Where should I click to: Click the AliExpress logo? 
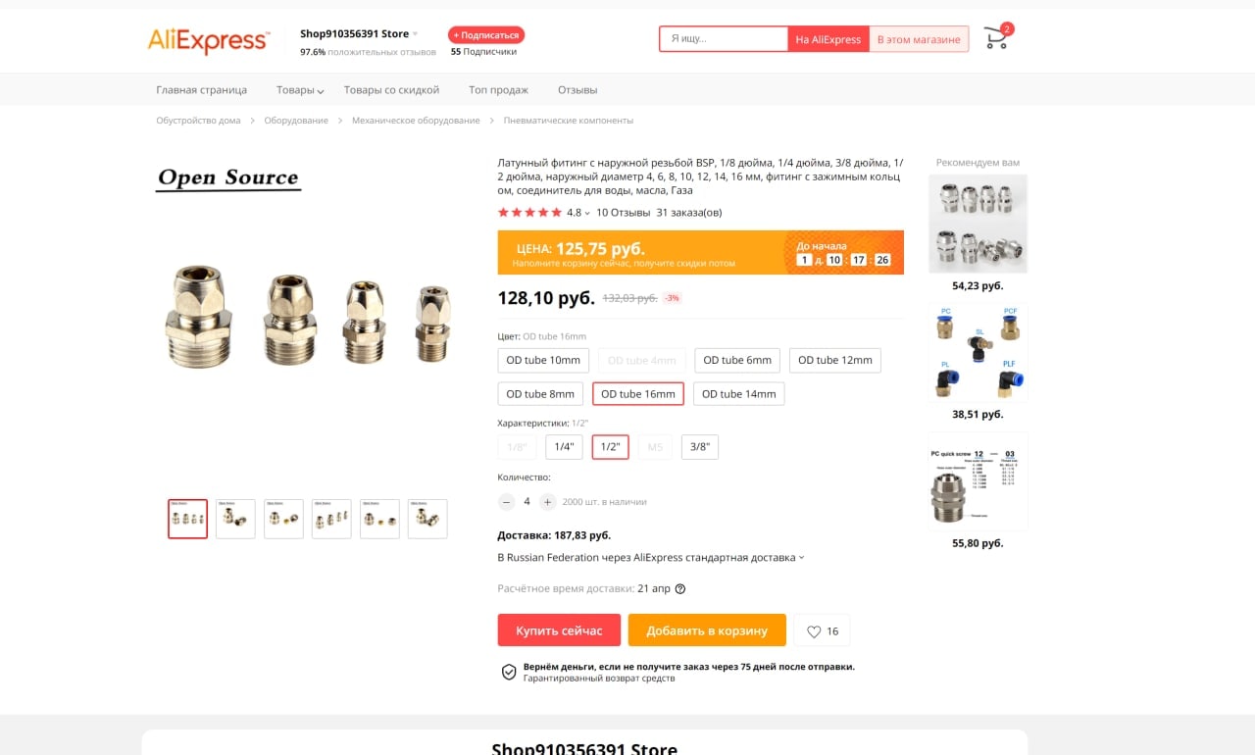coord(208,39)
